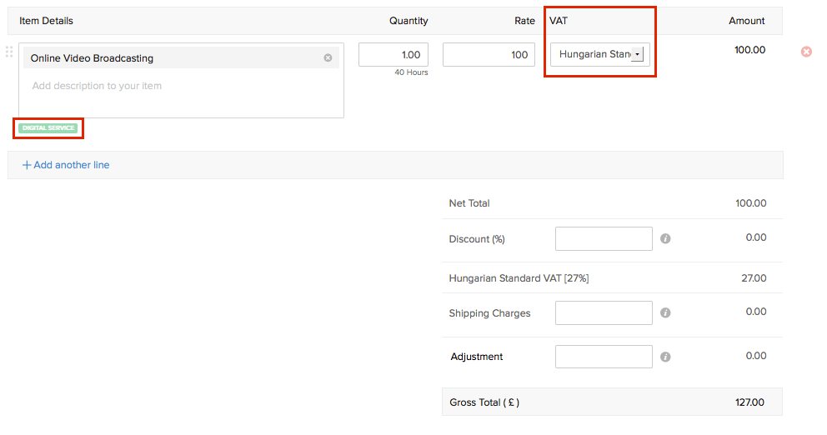Clear the Online Video Broadcasting item
This screenshot has height=435, width=827.
pyautogui.click(x=328, y=57)
